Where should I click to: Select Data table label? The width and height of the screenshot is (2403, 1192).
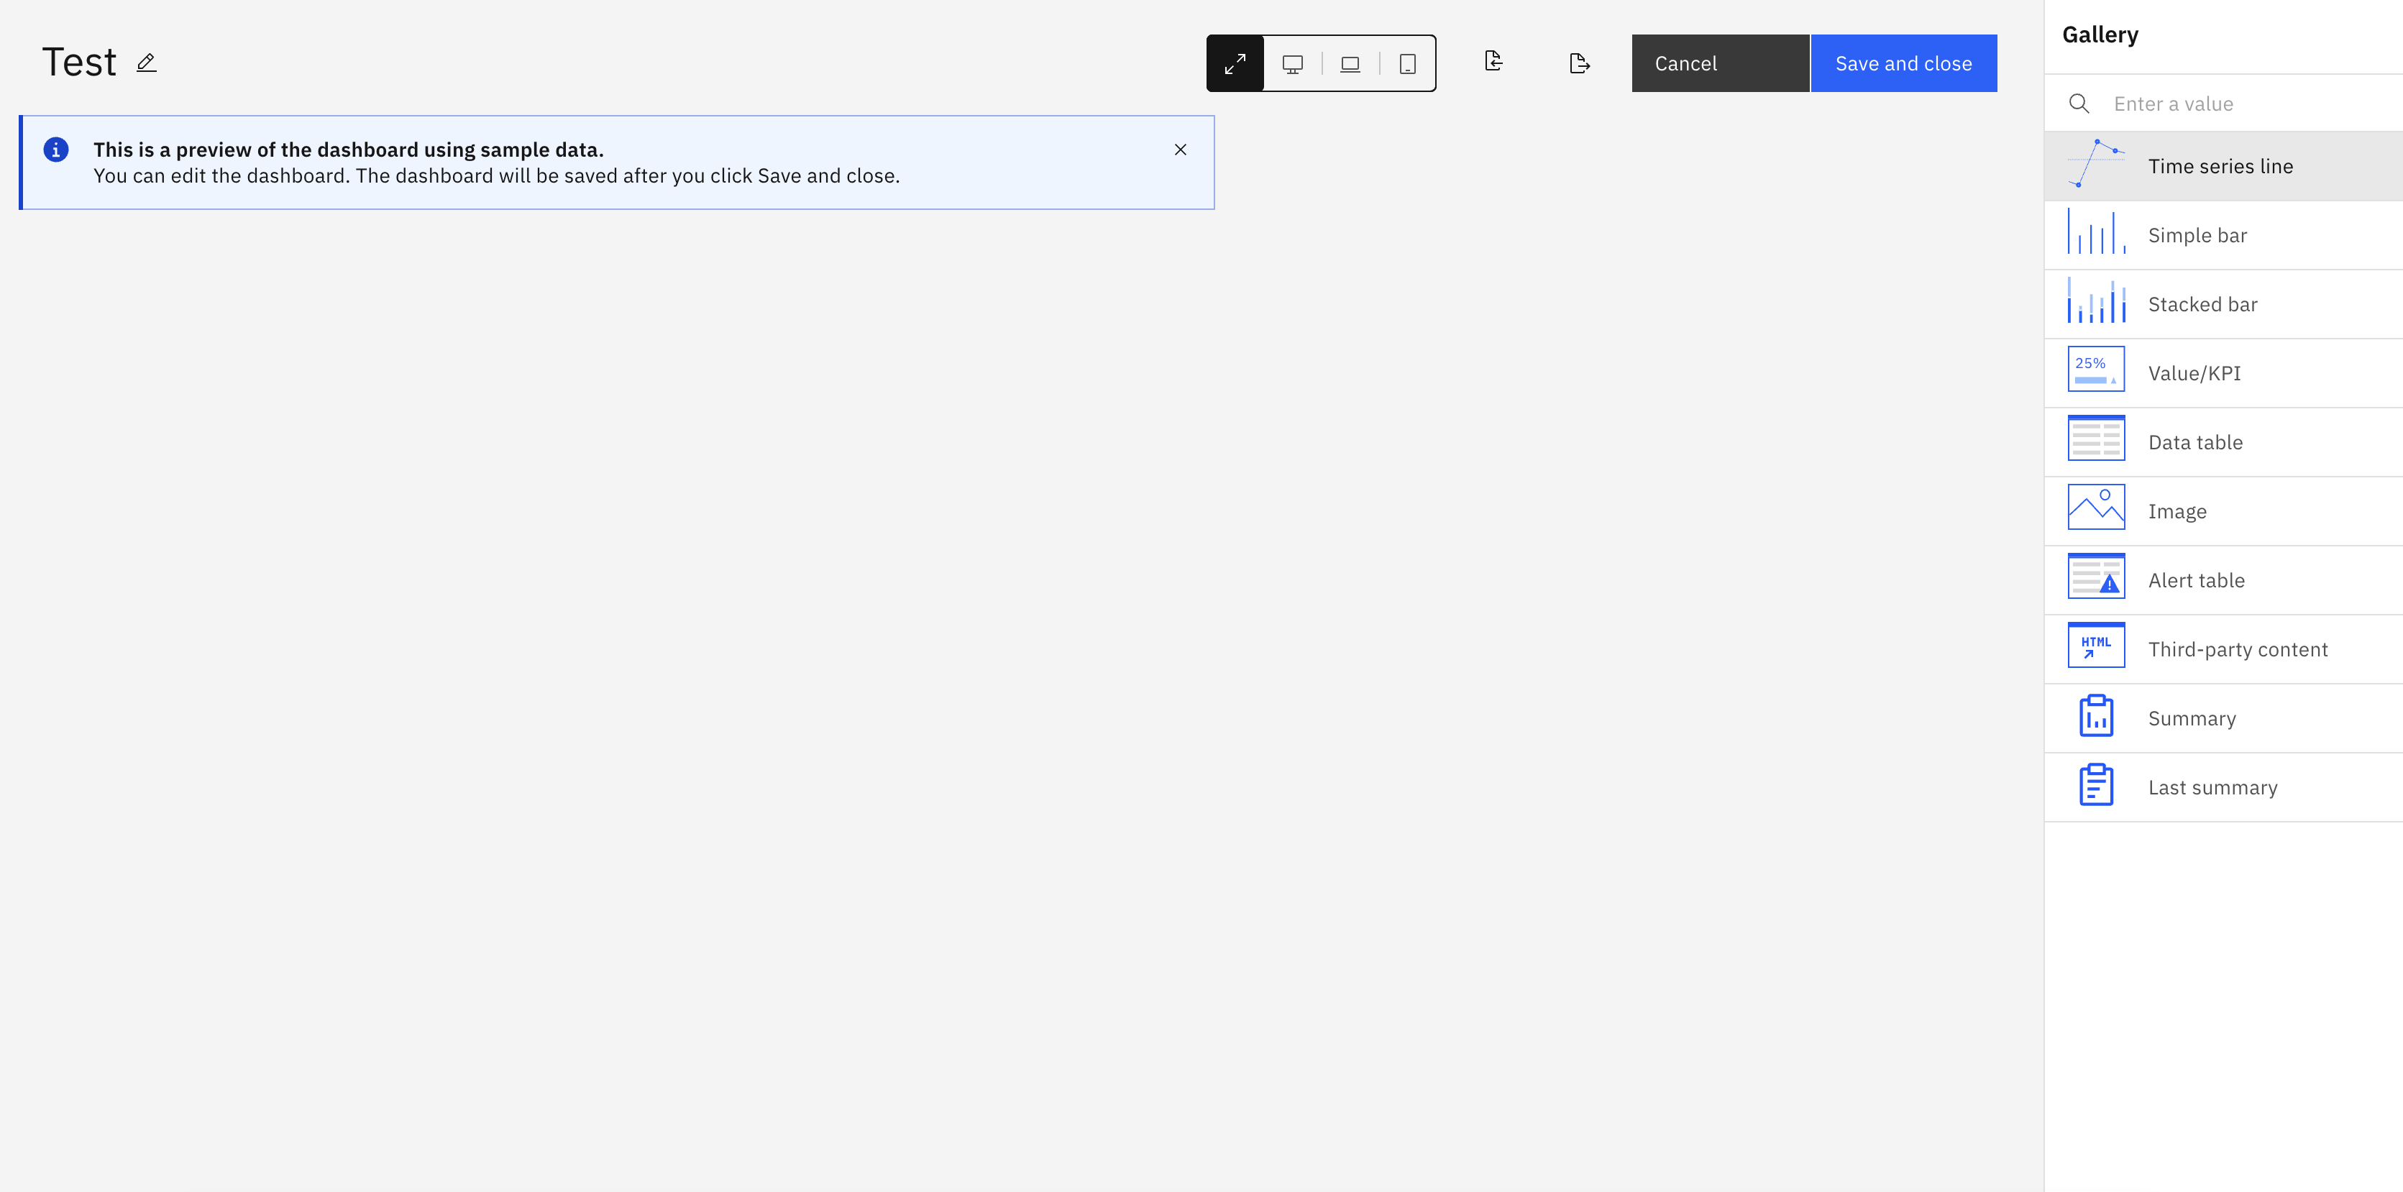pyautogui.click(x=2195, y=442)
